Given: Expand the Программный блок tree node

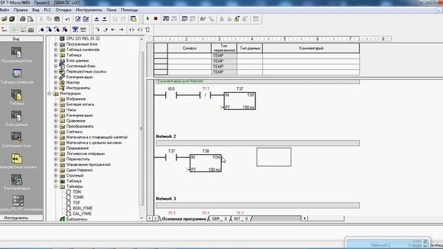Looking at the screenshot, I should [x=55, y=44].
